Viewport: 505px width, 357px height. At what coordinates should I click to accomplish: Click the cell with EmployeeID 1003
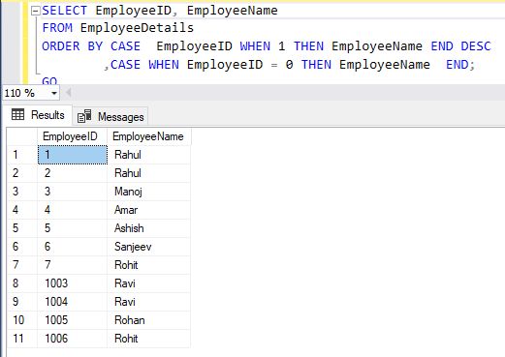coord(73,283)
